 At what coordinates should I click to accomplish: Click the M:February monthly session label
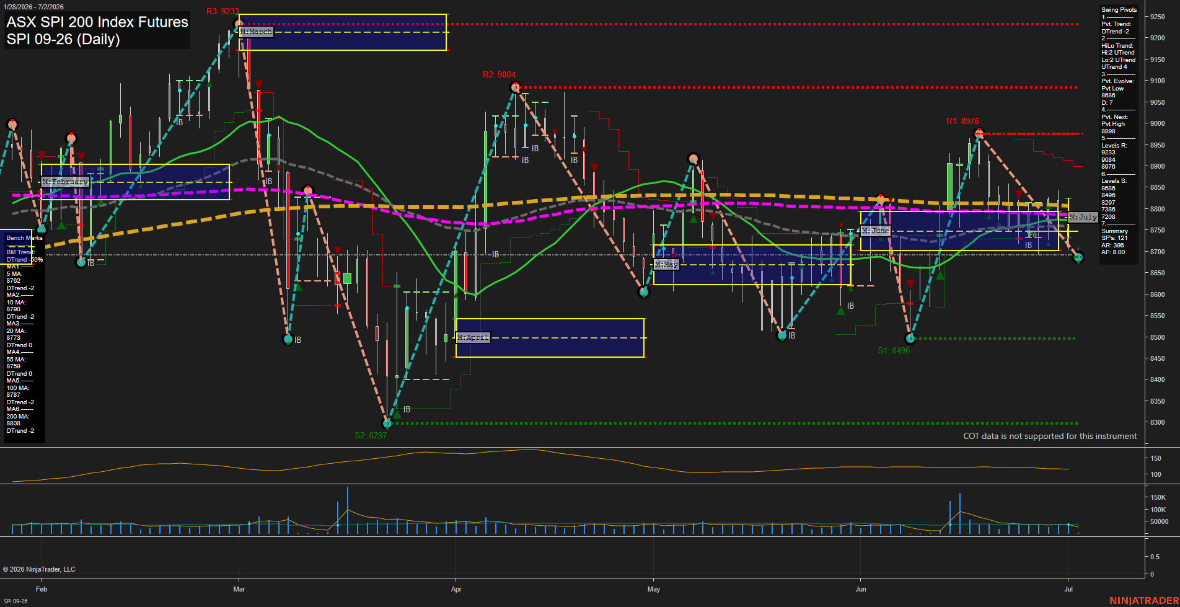tap(65, 182)
